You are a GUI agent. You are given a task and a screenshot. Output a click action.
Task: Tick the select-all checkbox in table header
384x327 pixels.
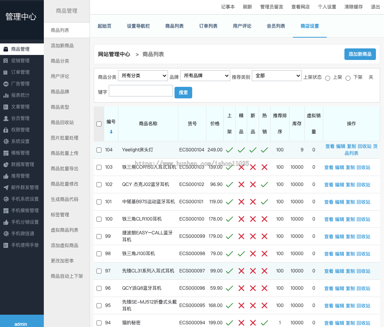[x=99, y=124]
